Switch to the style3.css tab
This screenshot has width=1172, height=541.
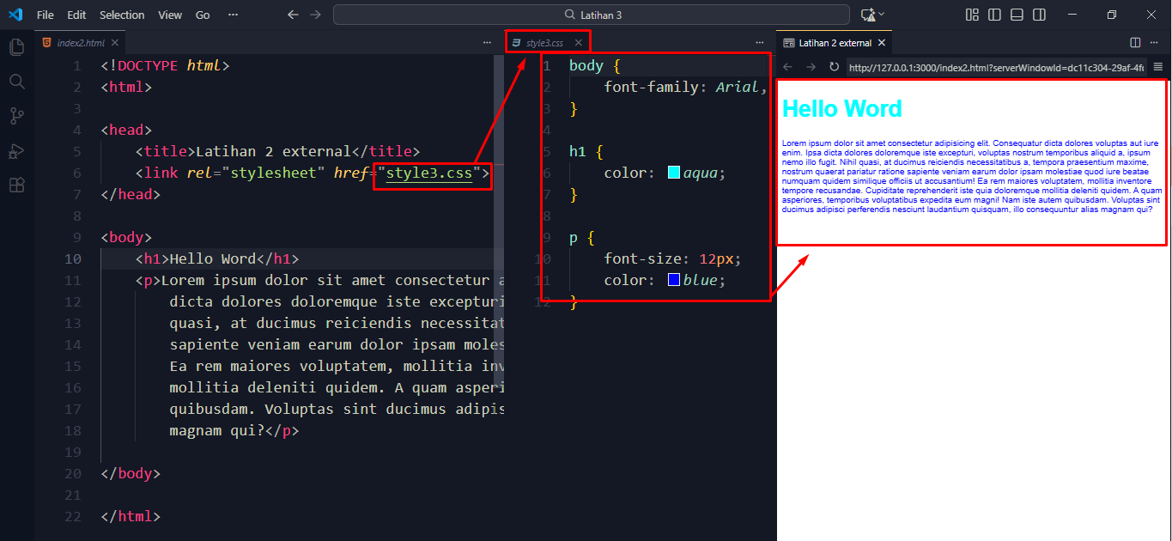[544, 42]
